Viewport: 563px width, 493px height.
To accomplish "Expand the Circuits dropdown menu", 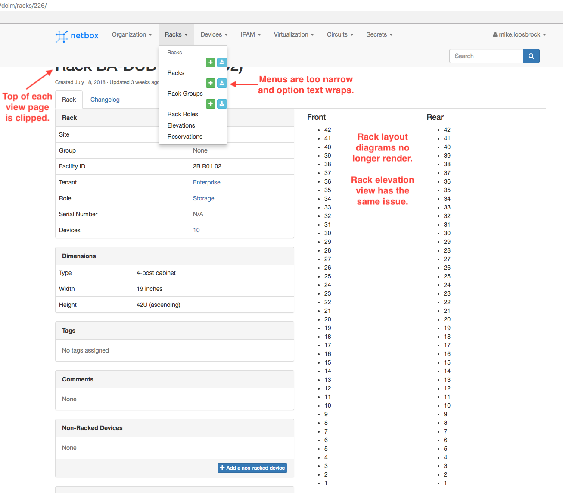I will coord(340,34).
